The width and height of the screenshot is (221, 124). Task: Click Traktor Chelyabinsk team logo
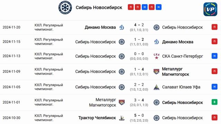(x=122, y=118)
